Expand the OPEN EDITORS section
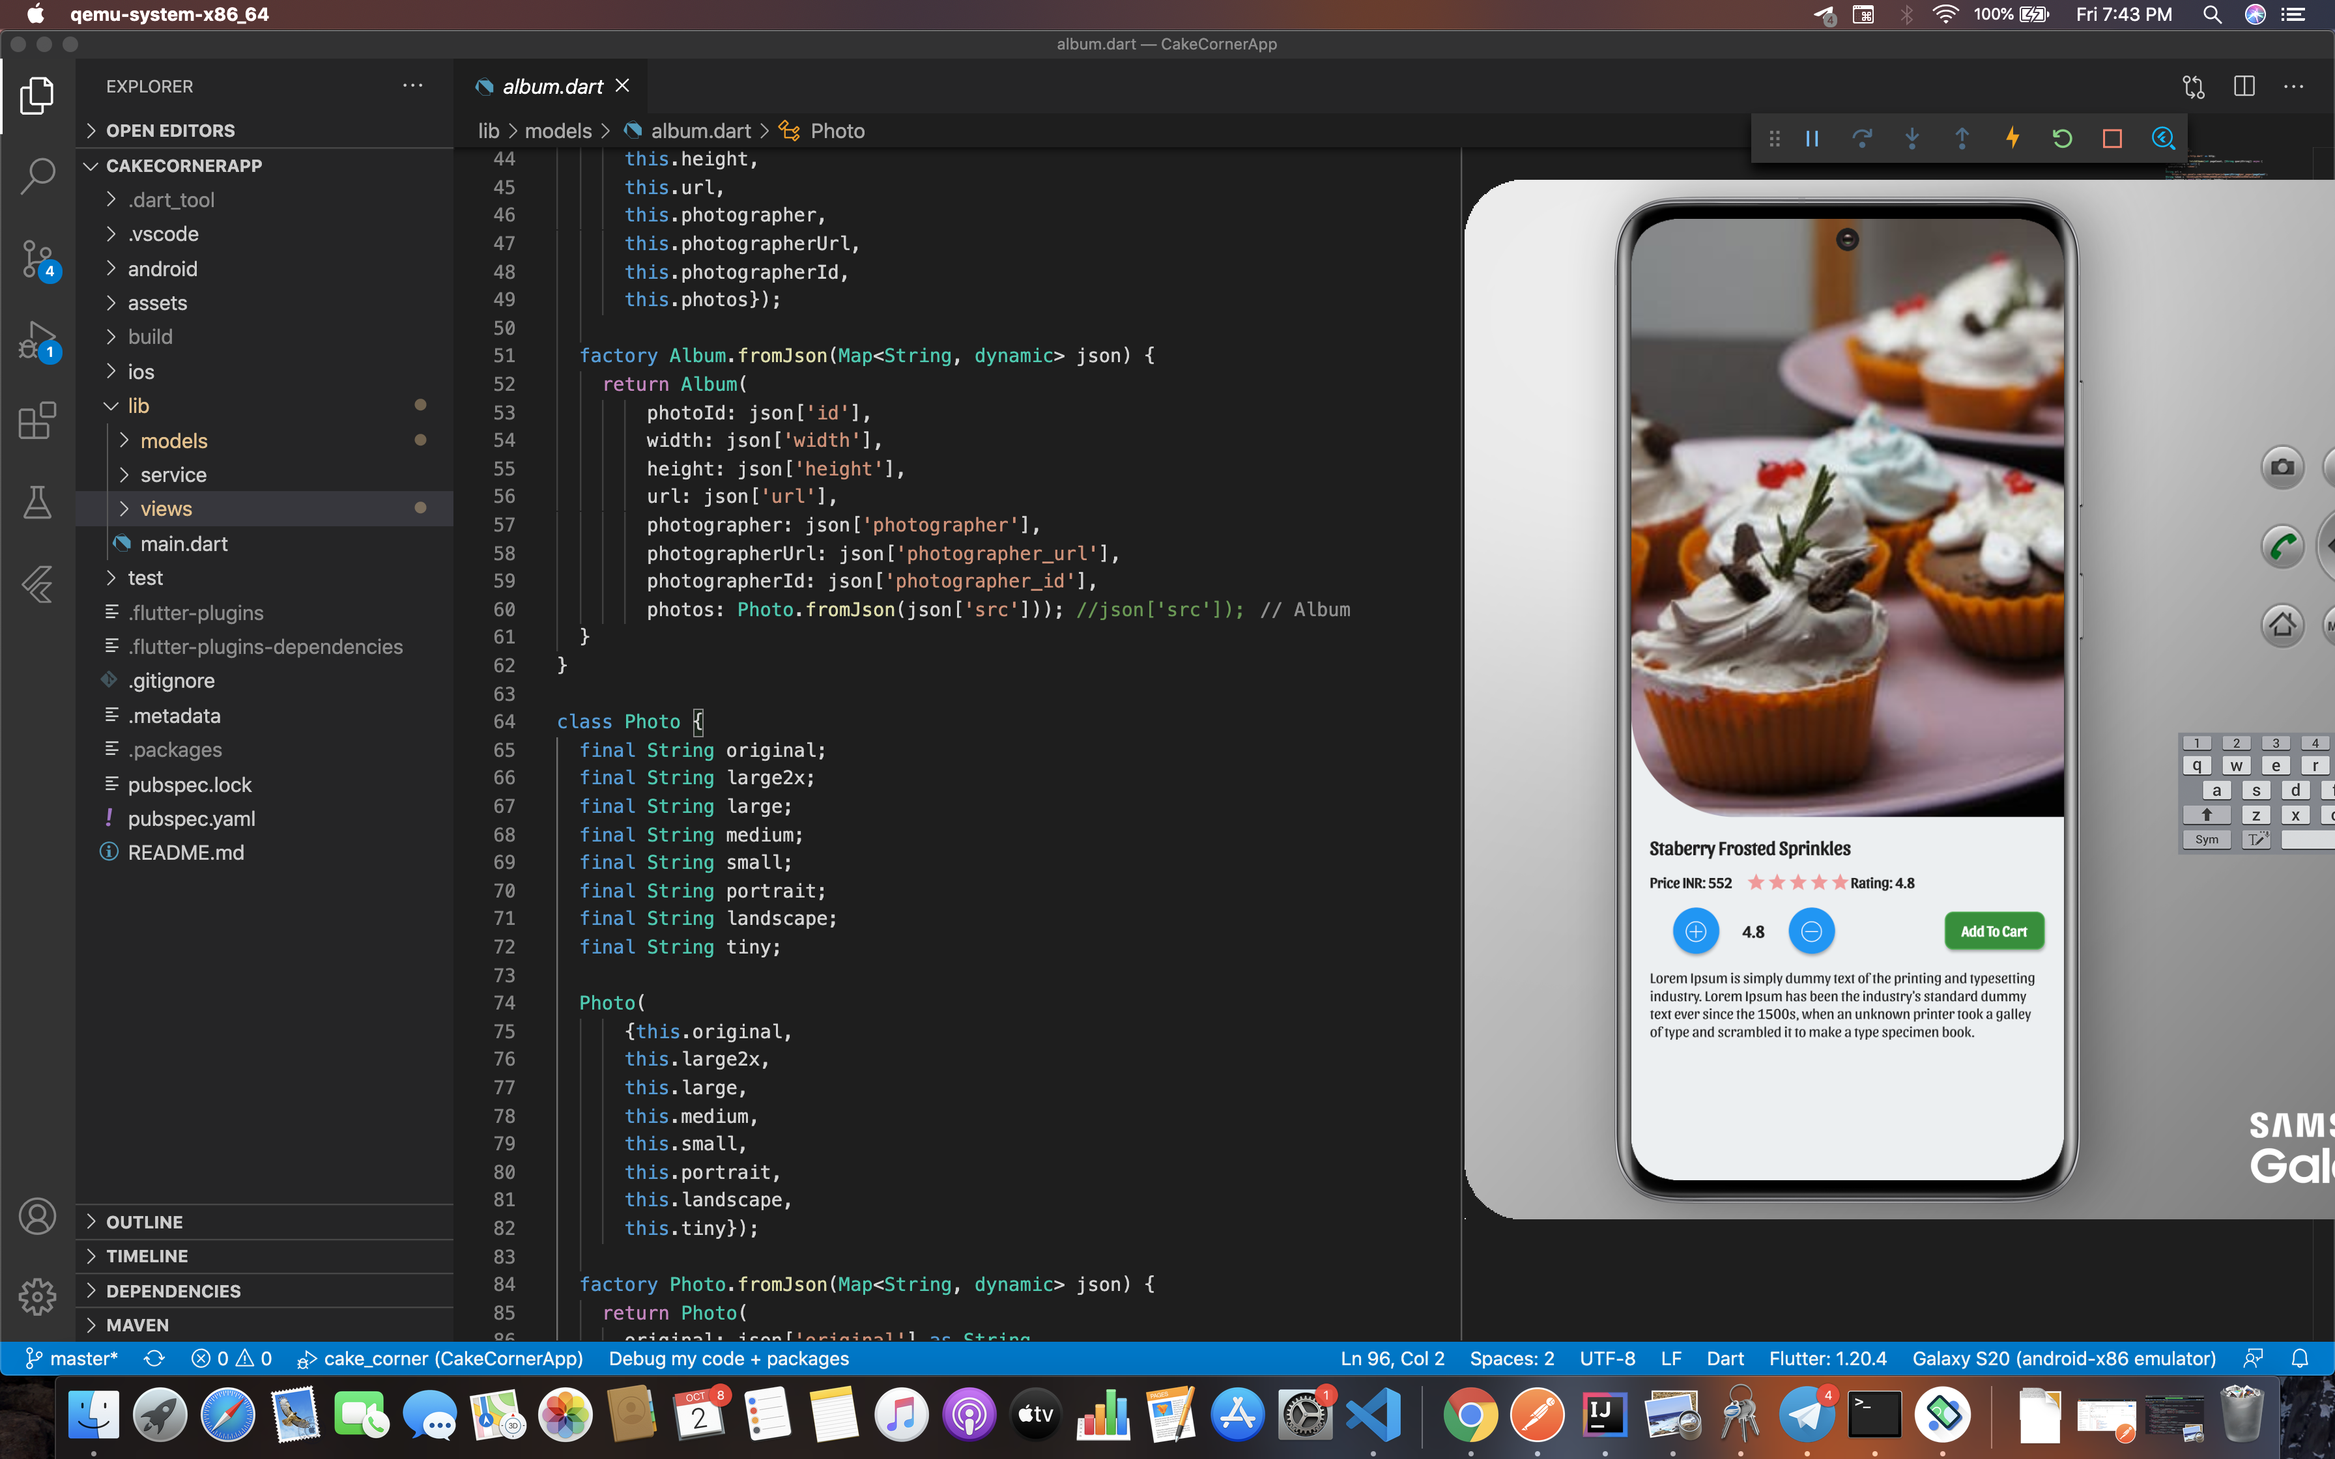The height and width of the screenshot is (1459, 2335). 265,130
